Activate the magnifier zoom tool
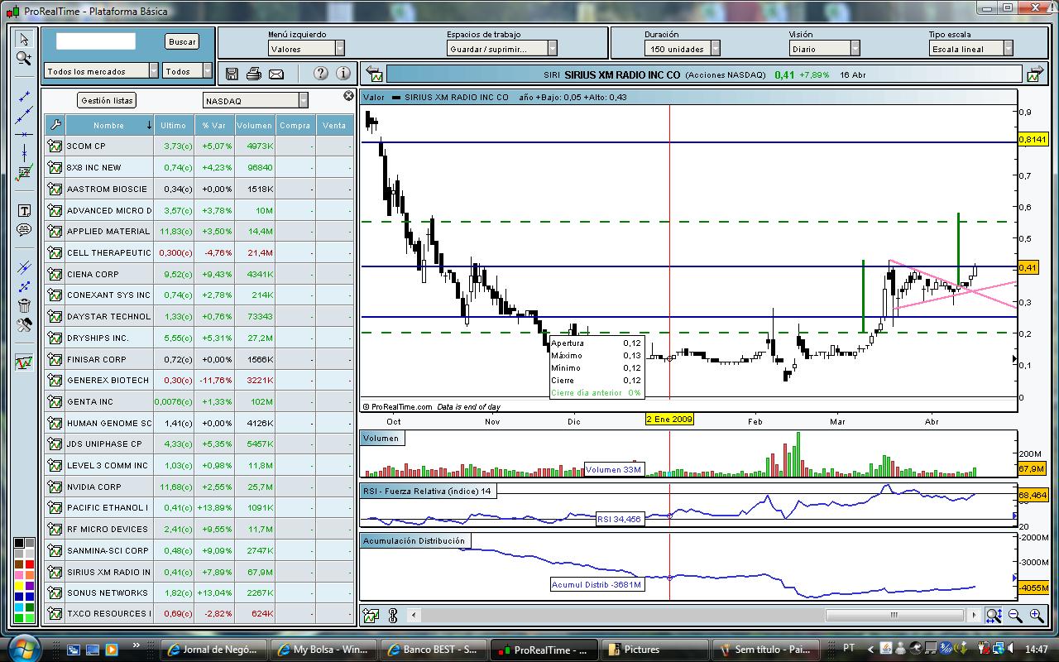 (x=24, y=59)
